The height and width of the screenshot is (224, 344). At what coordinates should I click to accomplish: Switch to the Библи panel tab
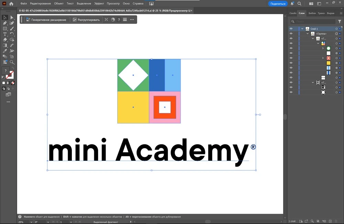[312, 13]
